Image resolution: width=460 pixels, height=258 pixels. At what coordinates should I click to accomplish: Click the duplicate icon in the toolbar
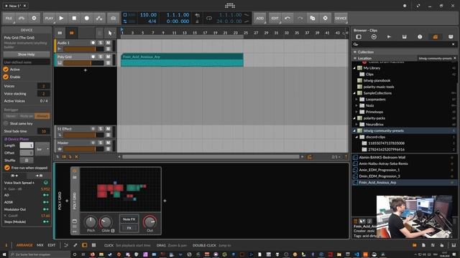(x=313, y=18)
